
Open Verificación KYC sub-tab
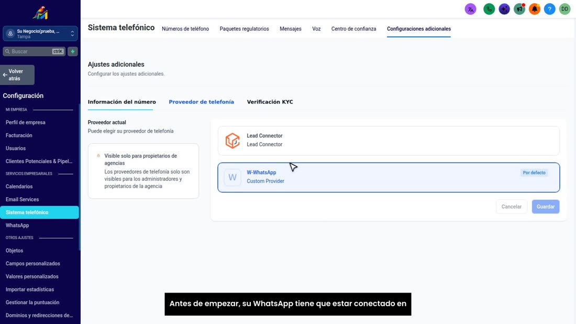pyautogui.click(x=270, y=102)
